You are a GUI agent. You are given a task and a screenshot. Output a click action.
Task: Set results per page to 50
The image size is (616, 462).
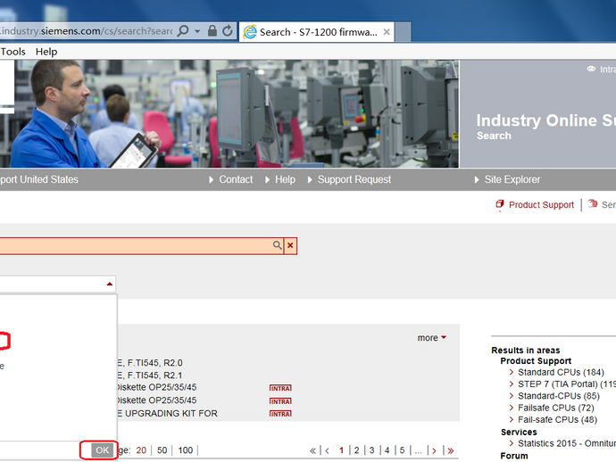(162, 450)
